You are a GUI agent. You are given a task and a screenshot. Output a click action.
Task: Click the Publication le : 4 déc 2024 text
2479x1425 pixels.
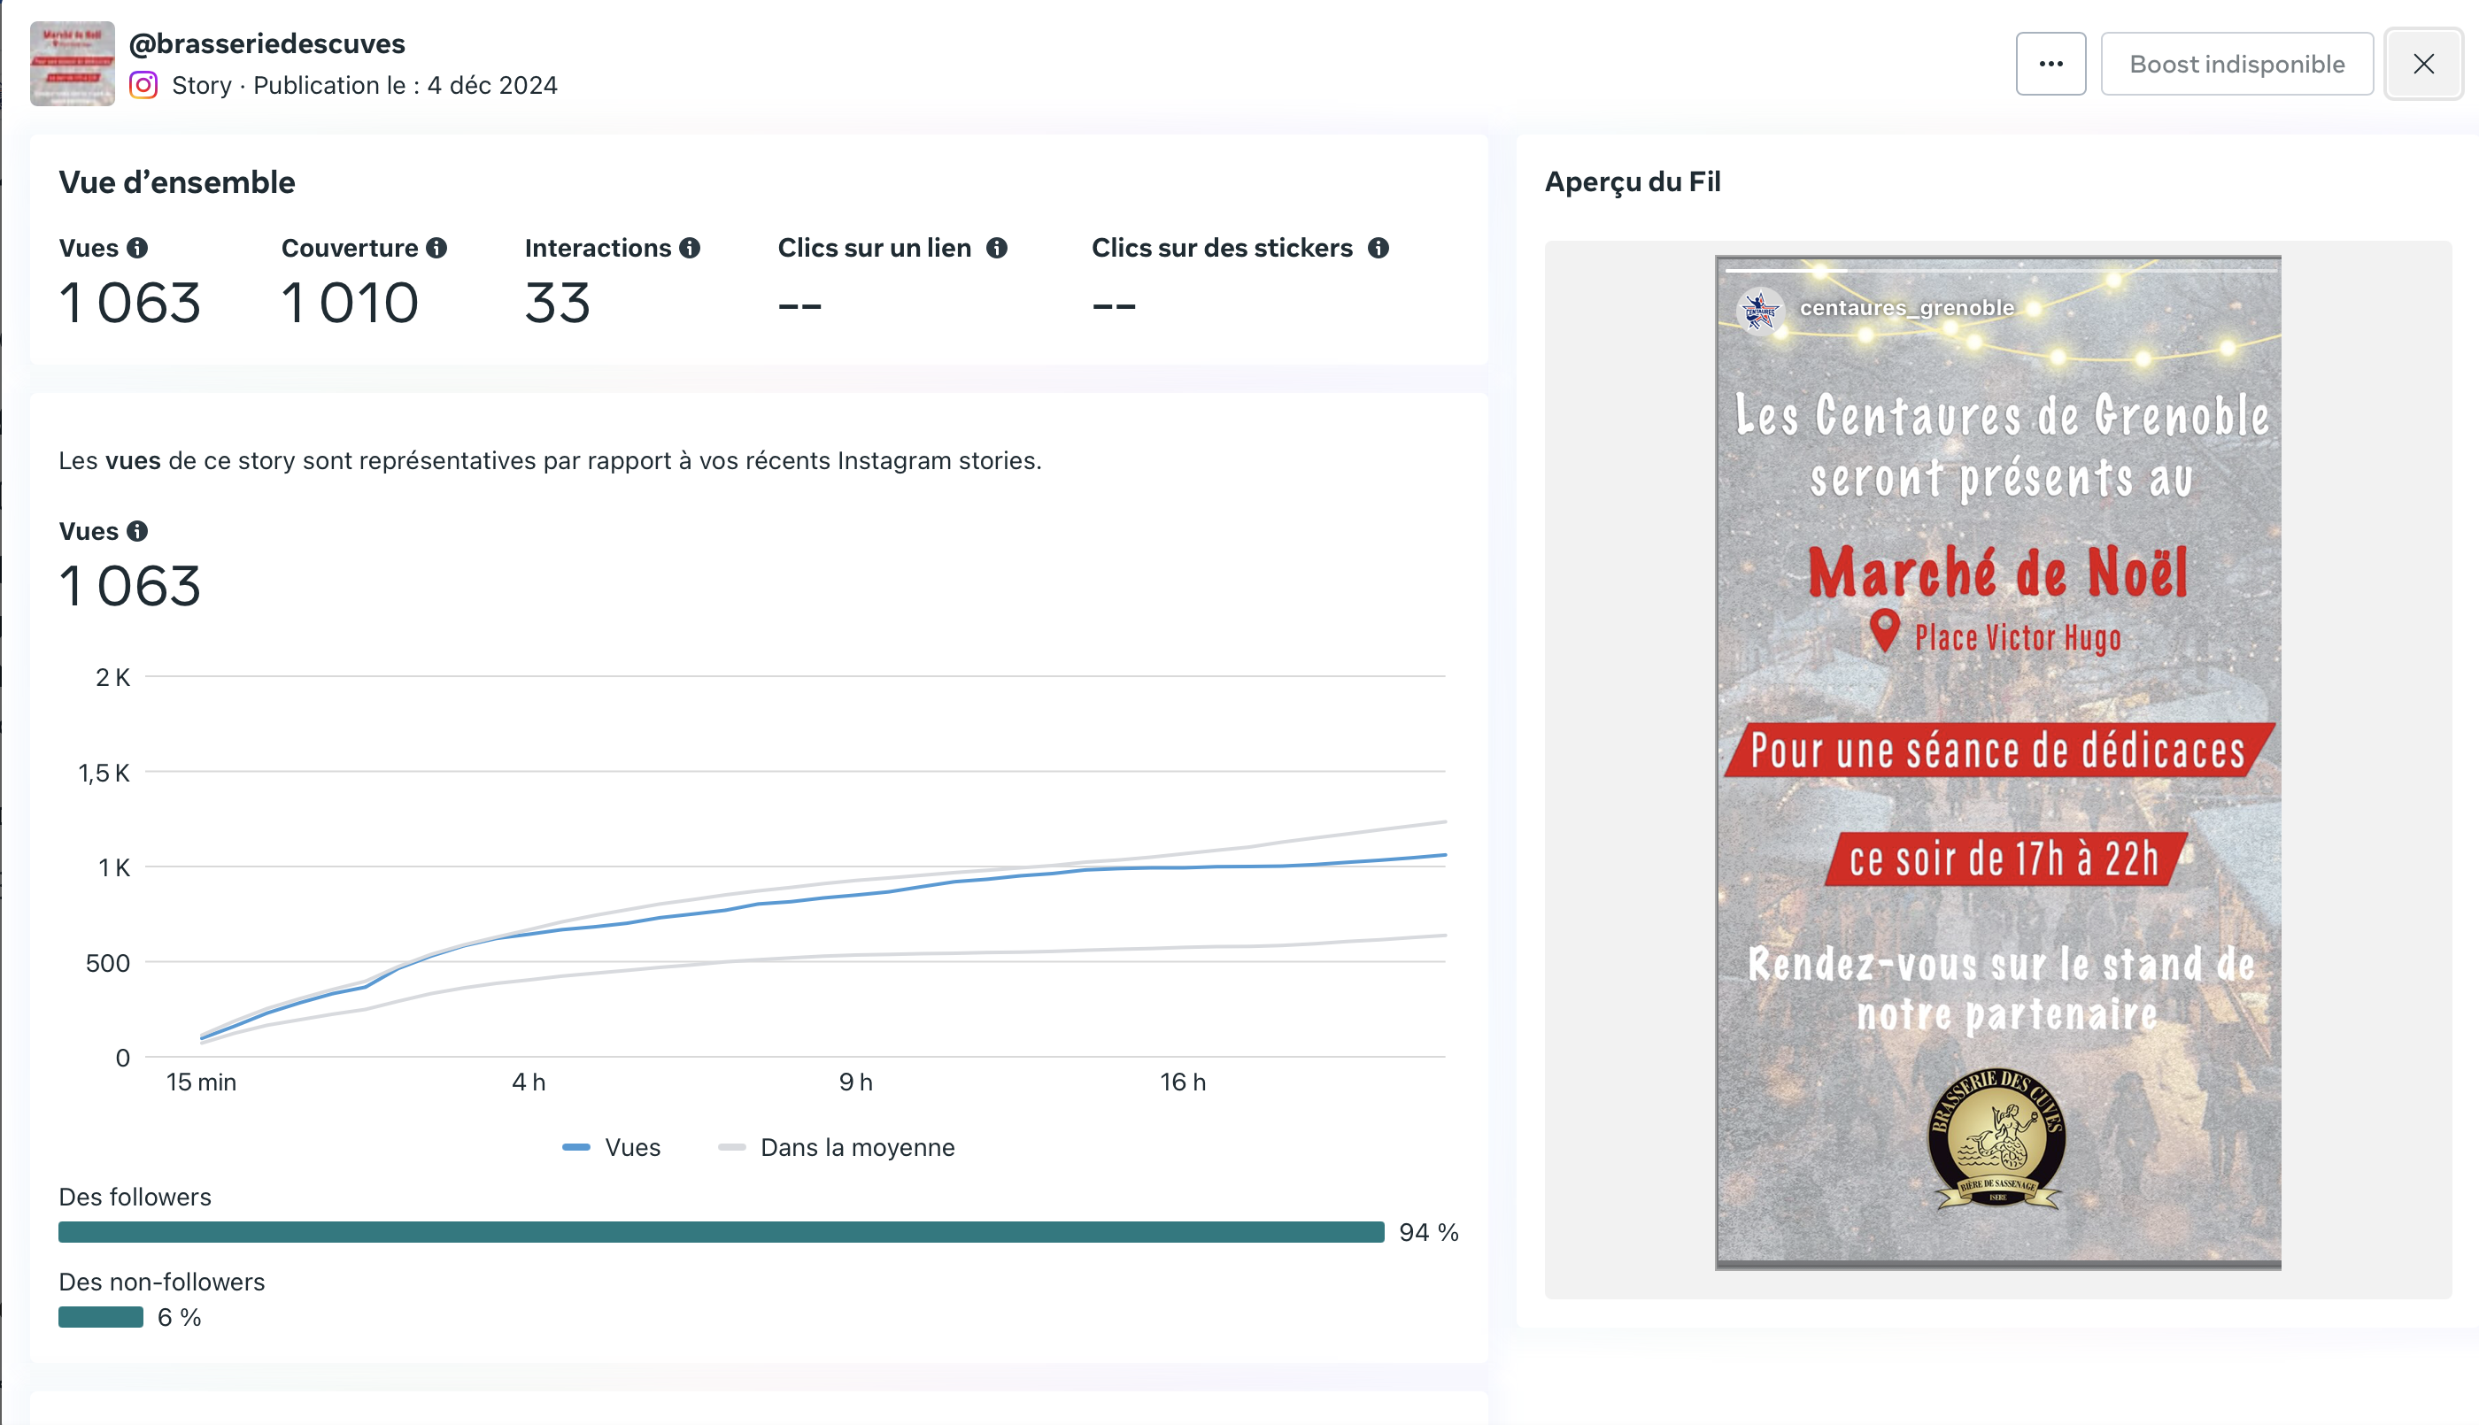(x=405, y=85)
